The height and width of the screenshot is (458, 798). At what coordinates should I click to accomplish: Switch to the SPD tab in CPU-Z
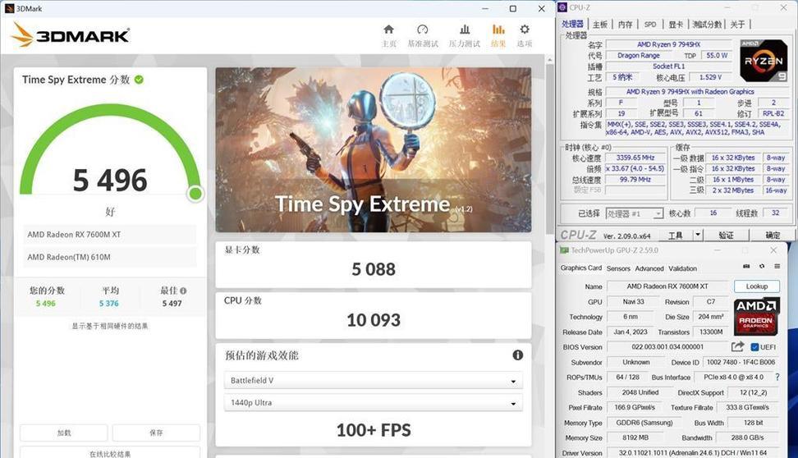click(650, 24)
